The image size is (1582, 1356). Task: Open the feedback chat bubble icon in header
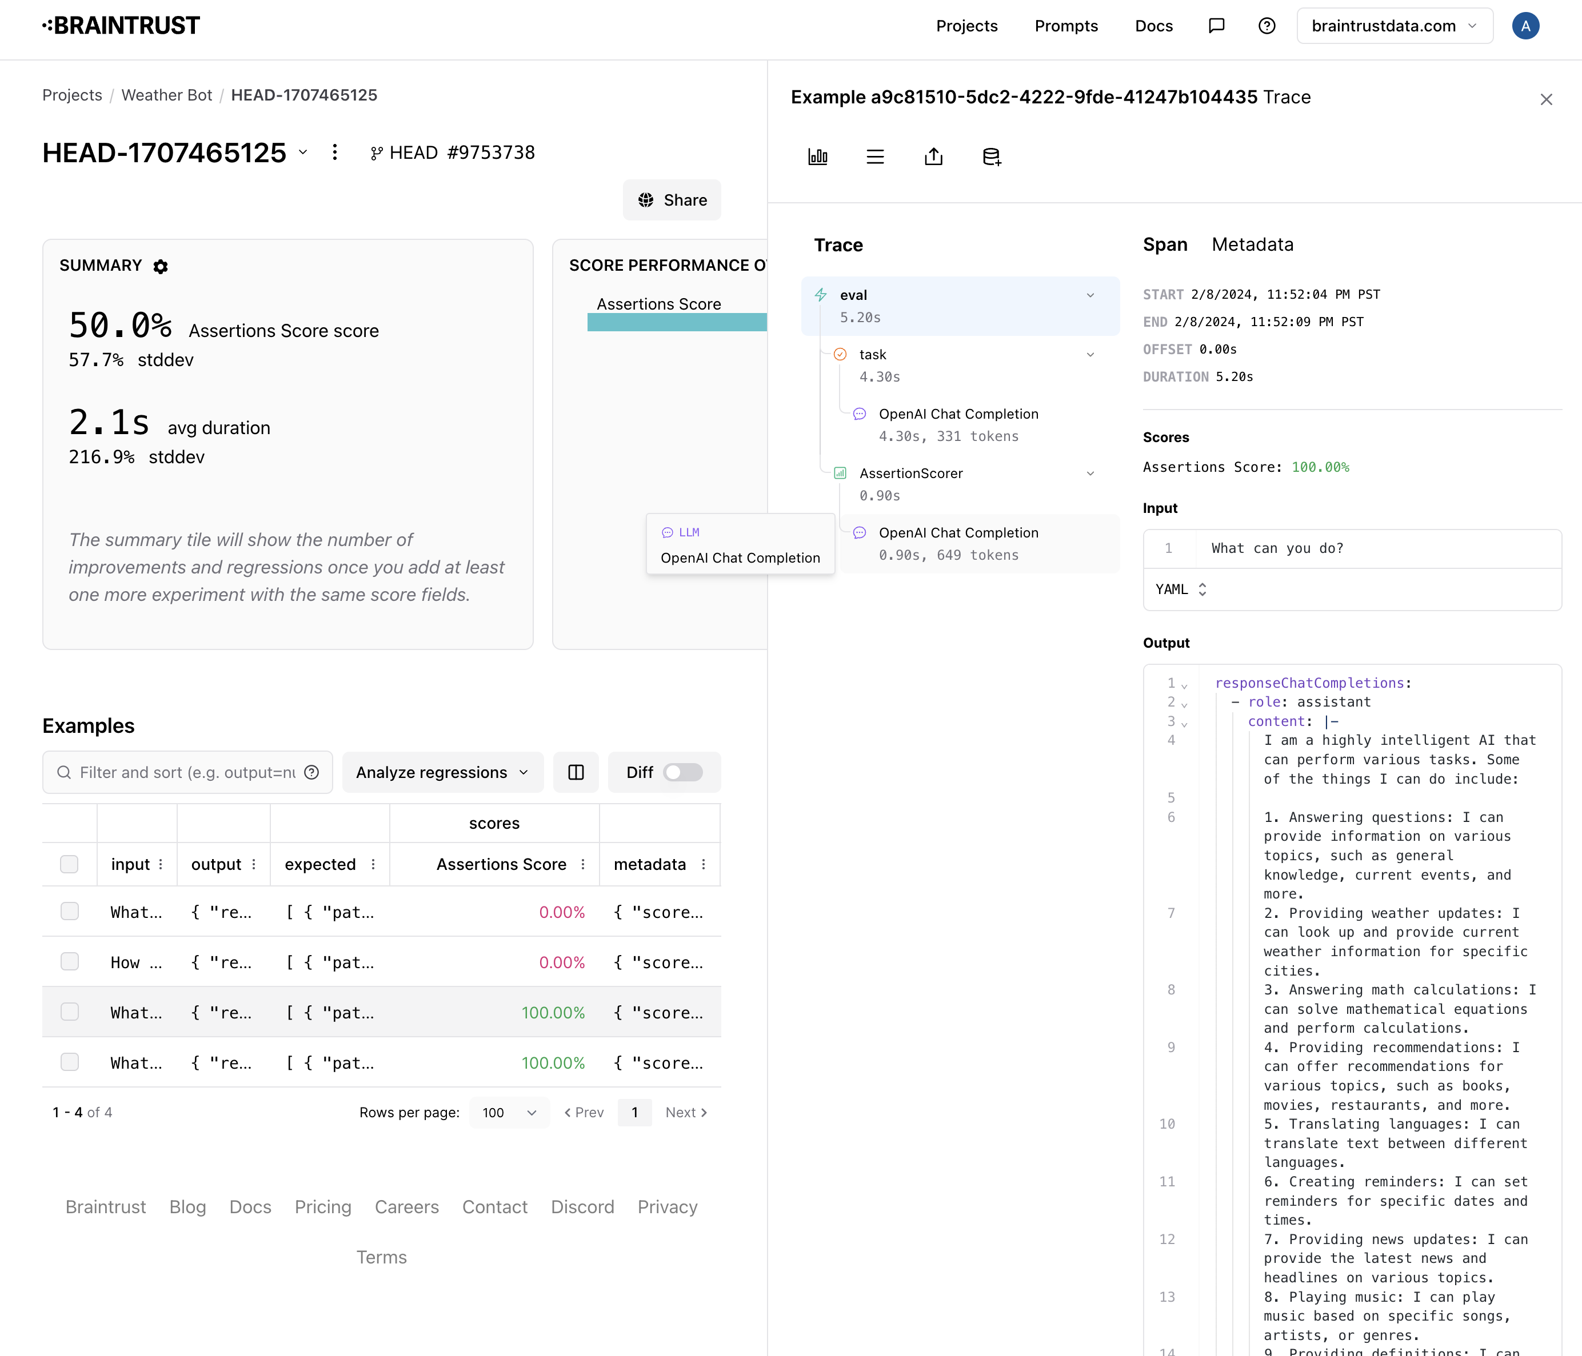[x=1216, y=26]
